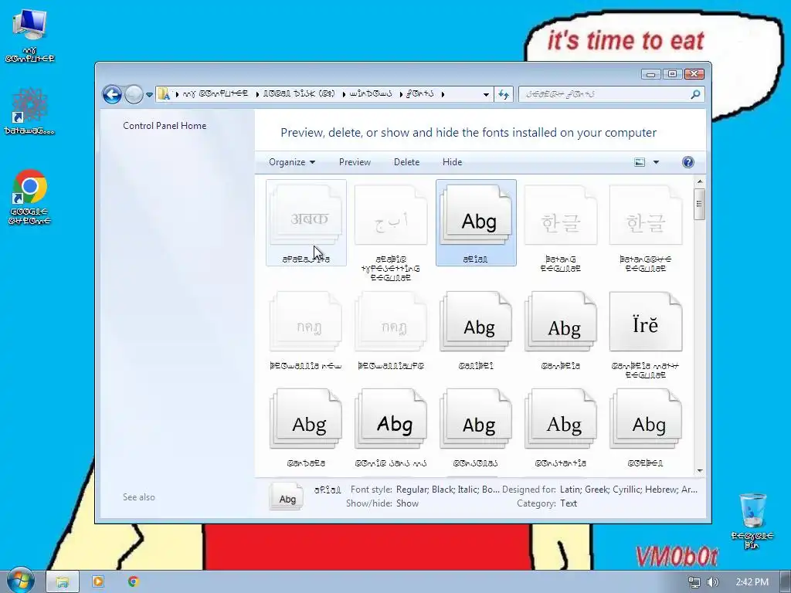Click the Refresh button in address bar
Viewport: 791px width, 593px height.
click(504, 94)
